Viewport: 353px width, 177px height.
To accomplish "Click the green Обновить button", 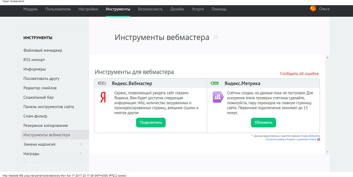I will [264, 123].
